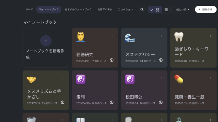Open three-dot menu on 健康・養生一般 card
The image size is (218, 122).
coord(210,78)
